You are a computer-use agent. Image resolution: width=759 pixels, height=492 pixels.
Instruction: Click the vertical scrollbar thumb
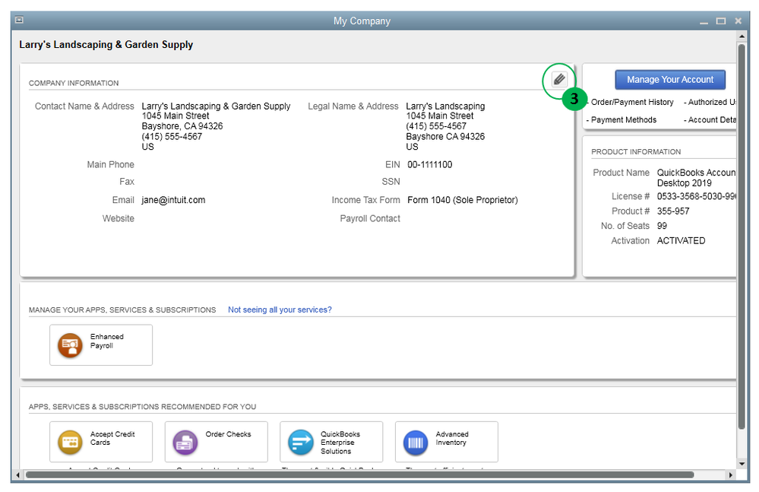pyautogui.click(x=742, y=236)
